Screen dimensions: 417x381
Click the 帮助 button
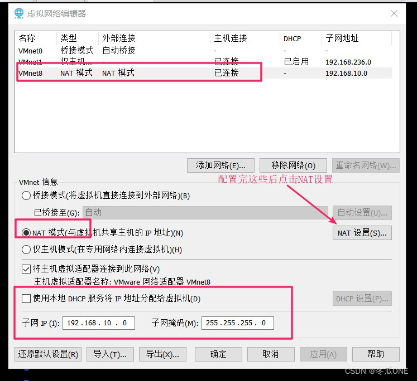(376, 354)
